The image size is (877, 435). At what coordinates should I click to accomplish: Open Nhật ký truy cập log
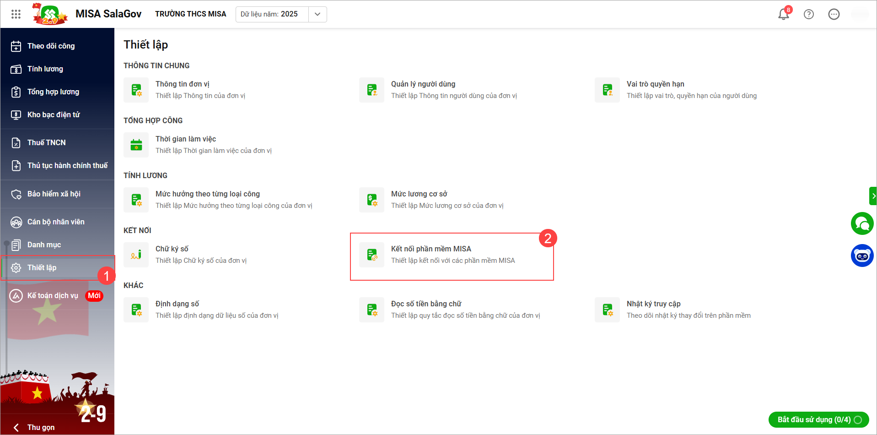coord(653,304)
